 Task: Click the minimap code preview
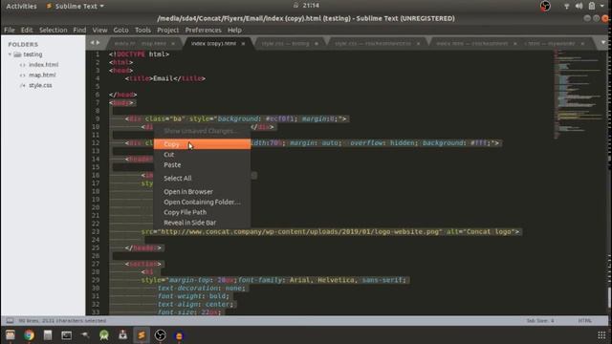coord(579,94)
